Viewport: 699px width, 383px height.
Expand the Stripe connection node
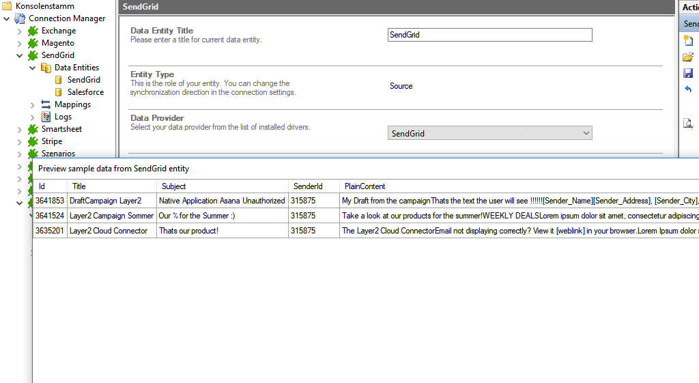(20, 141)
